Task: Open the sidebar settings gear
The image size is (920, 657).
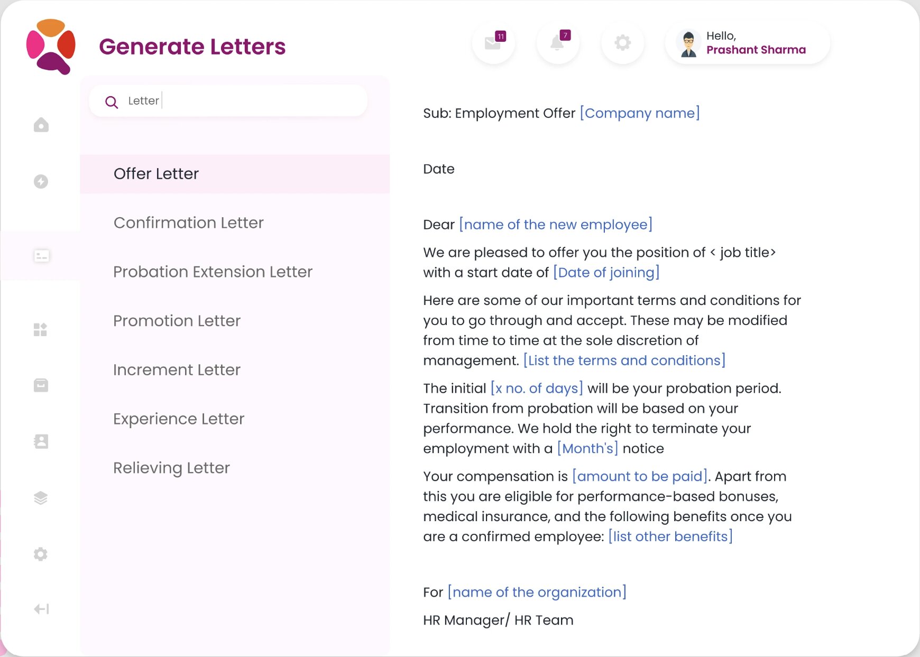Action: point(41,554)
